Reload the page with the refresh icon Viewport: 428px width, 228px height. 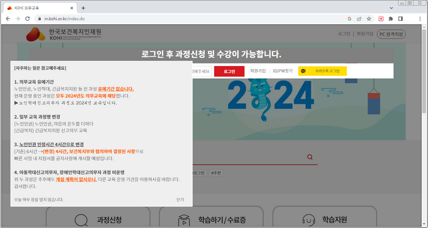(28, 19)
